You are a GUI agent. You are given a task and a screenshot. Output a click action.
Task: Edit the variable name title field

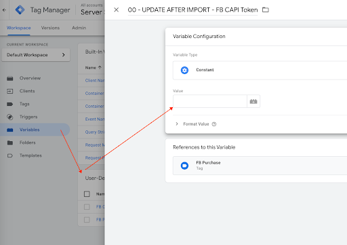(192, 10)
